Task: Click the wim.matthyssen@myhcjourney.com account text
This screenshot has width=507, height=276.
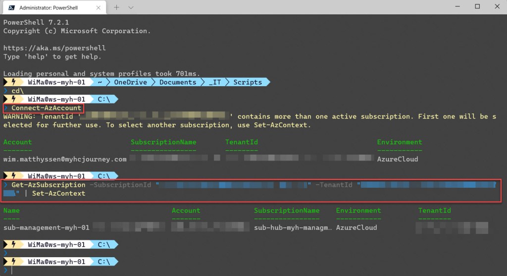Action: pos(65,159)
